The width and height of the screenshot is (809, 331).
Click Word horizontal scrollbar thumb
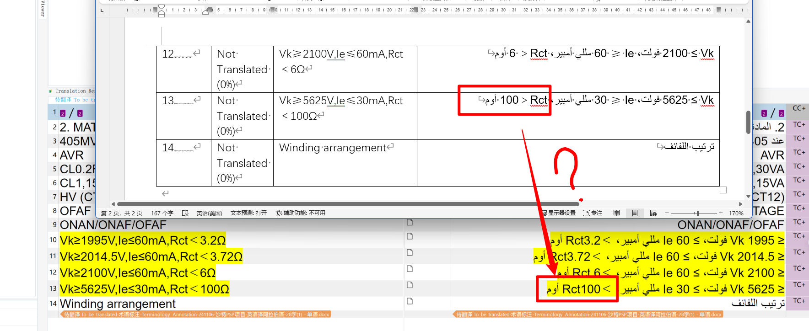pyautogui.click(x=348, y=204)
